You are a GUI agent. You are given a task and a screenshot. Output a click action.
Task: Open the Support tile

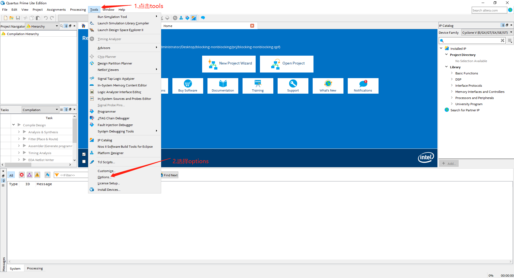293,86
